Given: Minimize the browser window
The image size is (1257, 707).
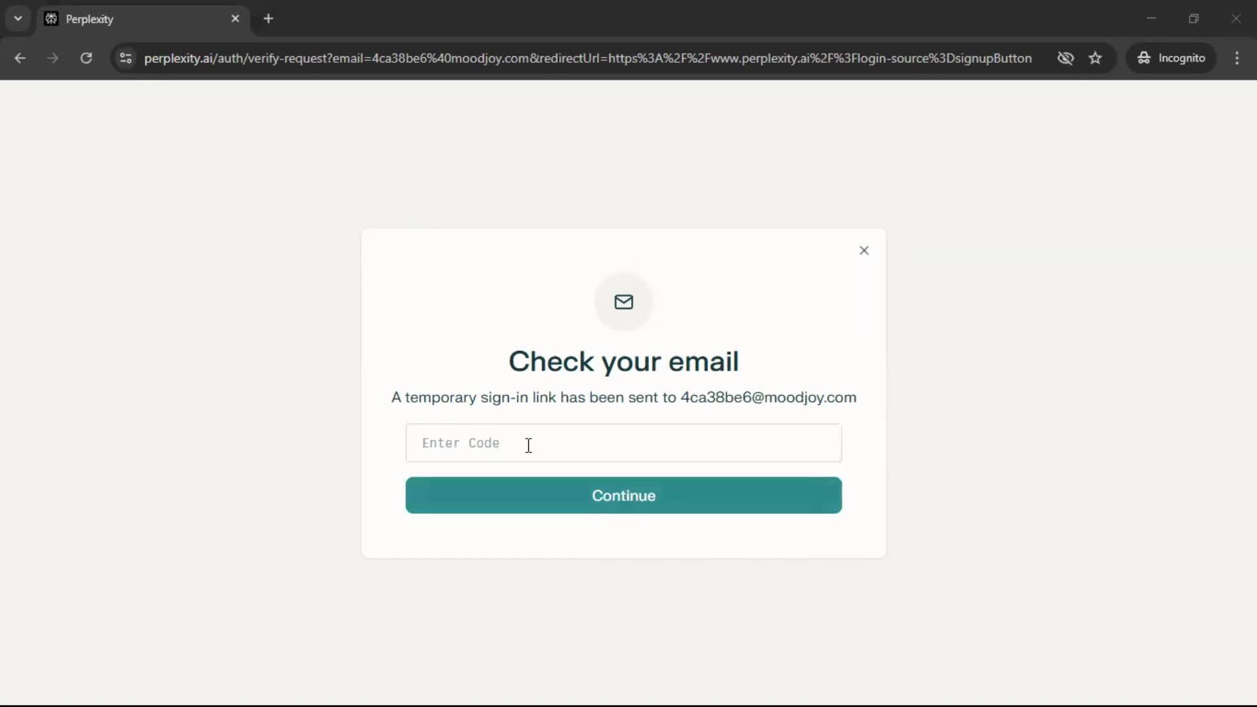Looking at the screenshot, I should pyautogui.click(x=1152, y=18).
